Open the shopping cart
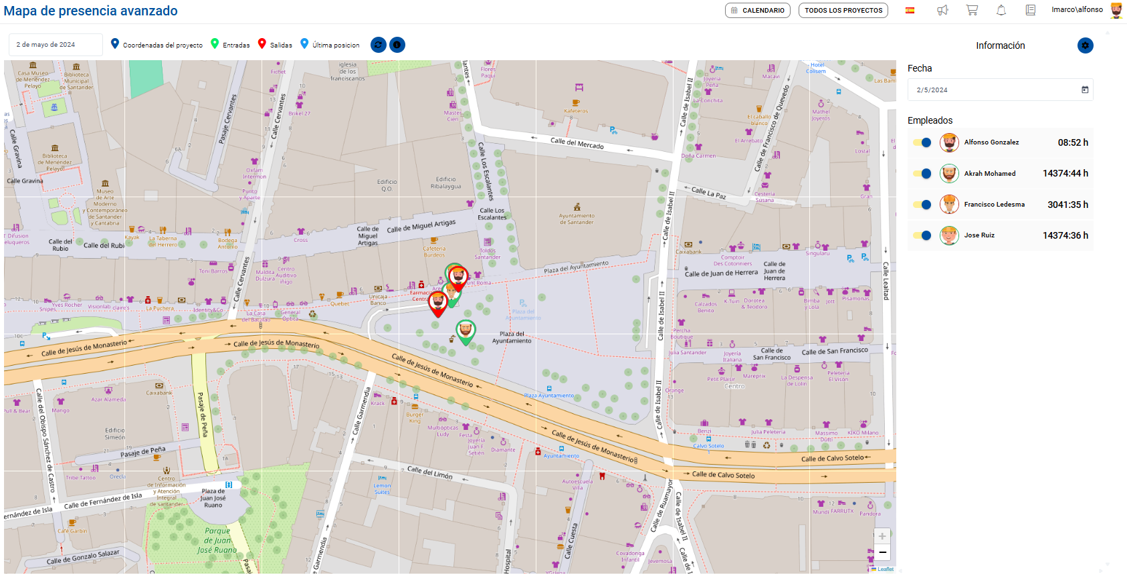This screenshot has height=577, width=1127. point(972,10)
